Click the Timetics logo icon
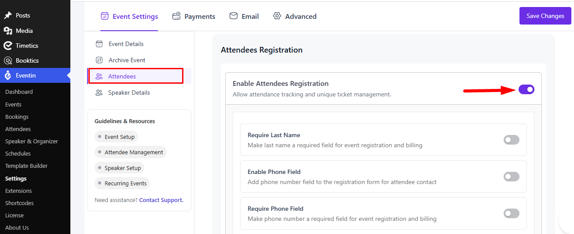The image size is (574, 234). [8, 46]
